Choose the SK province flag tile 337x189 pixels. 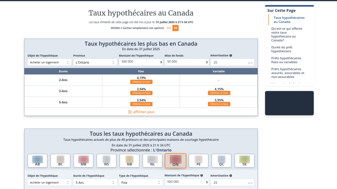click(245, 161)
